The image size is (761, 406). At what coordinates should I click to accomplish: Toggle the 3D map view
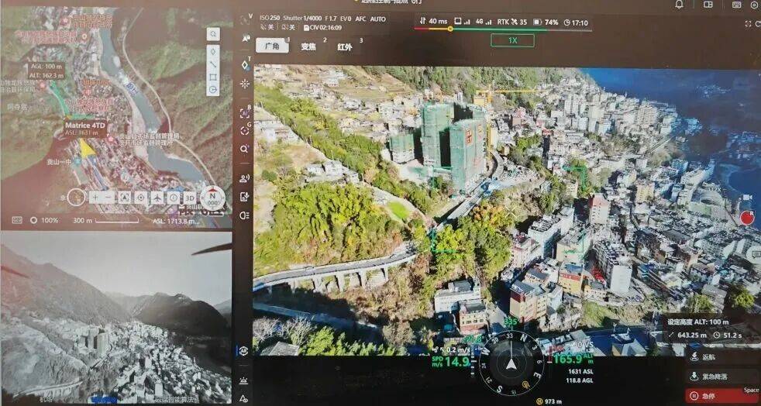click(x=189, y=198)
